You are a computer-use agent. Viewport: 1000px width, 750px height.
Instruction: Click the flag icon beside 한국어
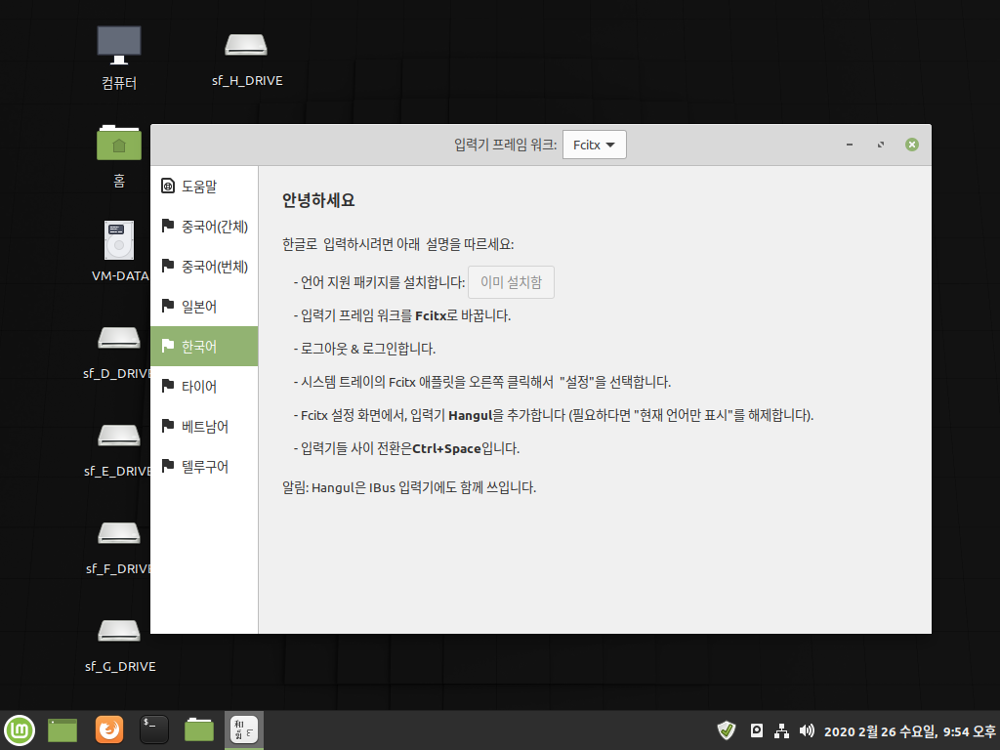[x=168, y=346]
